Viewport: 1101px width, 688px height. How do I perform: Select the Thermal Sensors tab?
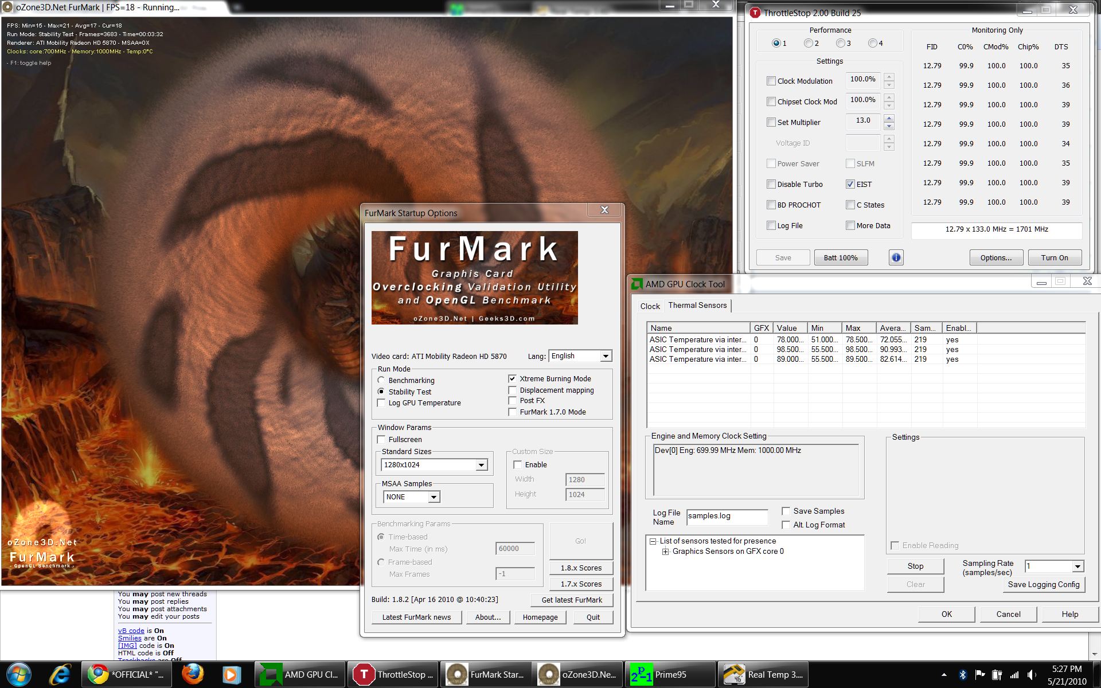pyautogui.click(x=697, y=305)
